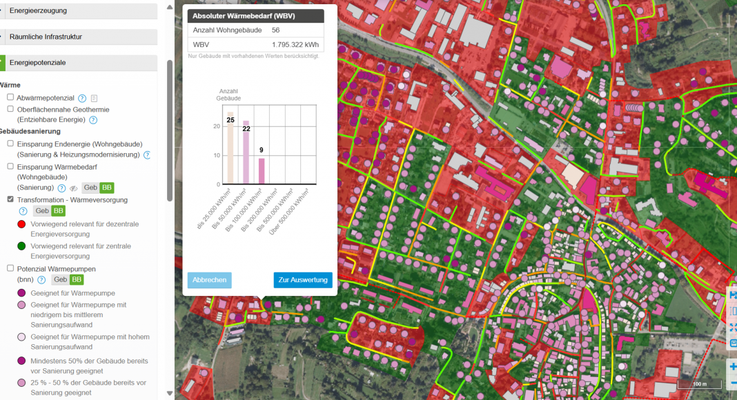
Task: Click red dezentrale Energieversorgung legend swatch
Action: (x=21, y=224)
